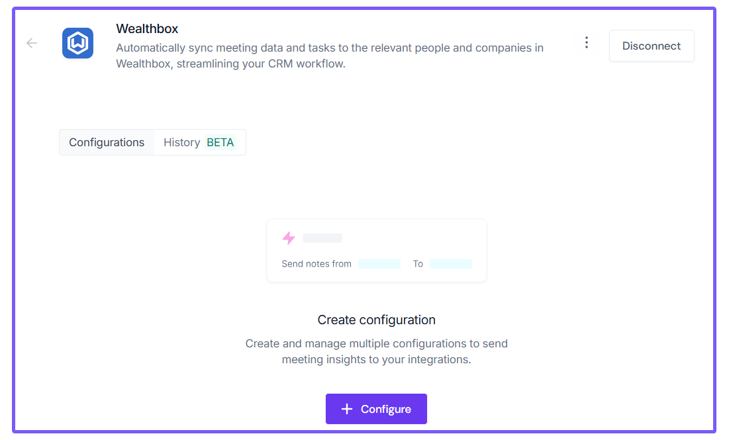Viewport: 731px width, 440px height.
Task: Open the three-dot more options menu
Action: pyautogui.click(x=586, y=43)
